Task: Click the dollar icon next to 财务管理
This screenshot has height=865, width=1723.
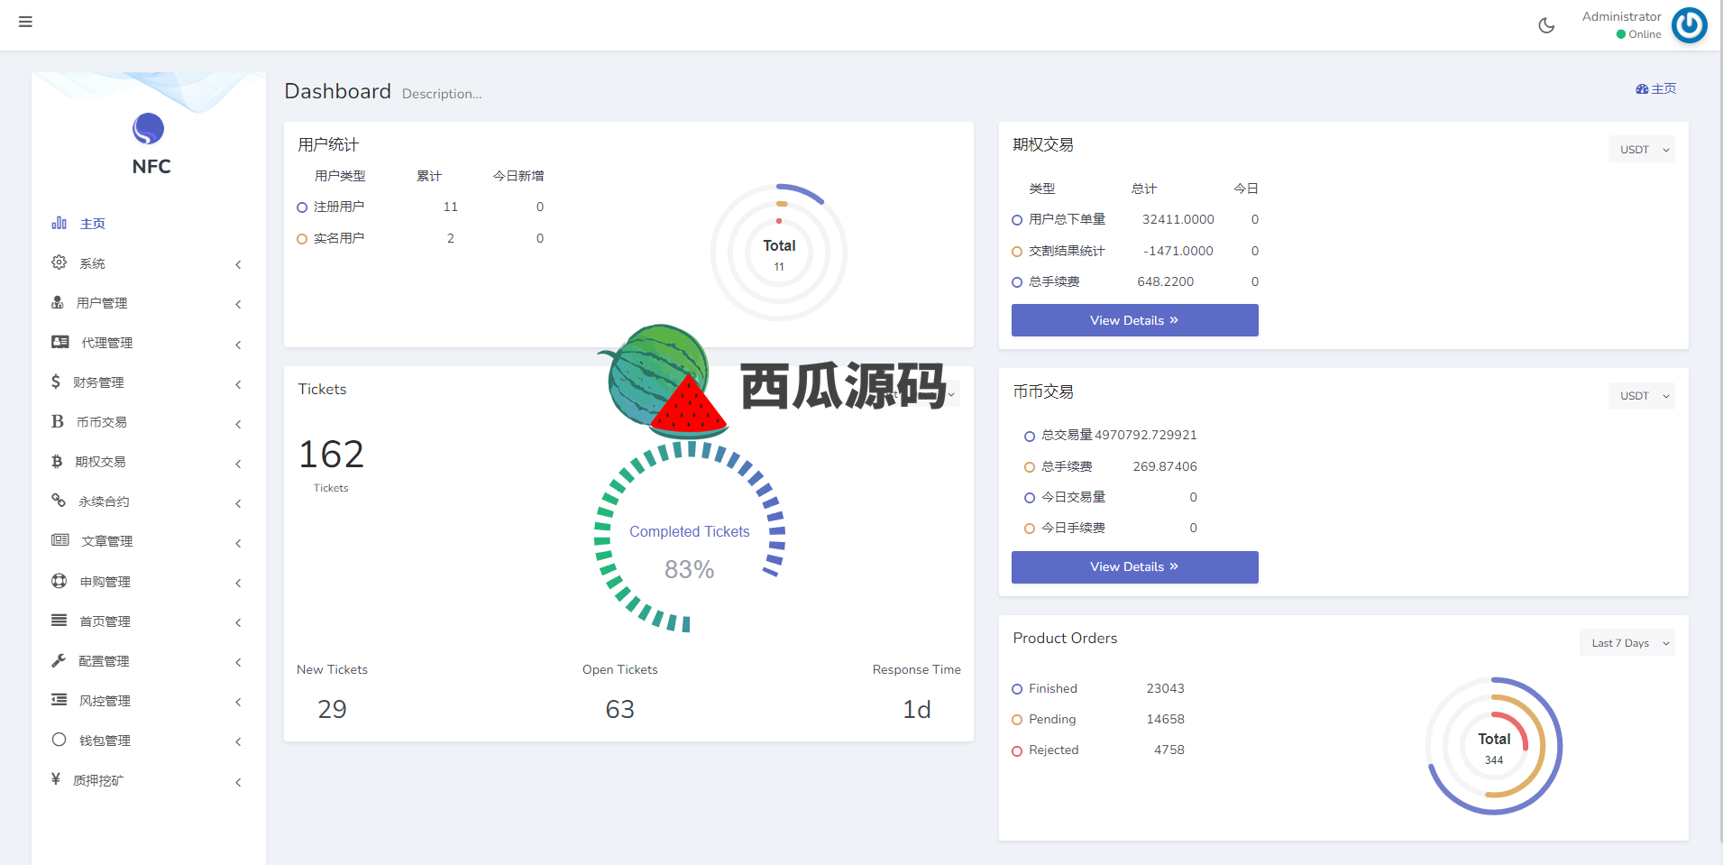Action: click(x=56, y=382)
